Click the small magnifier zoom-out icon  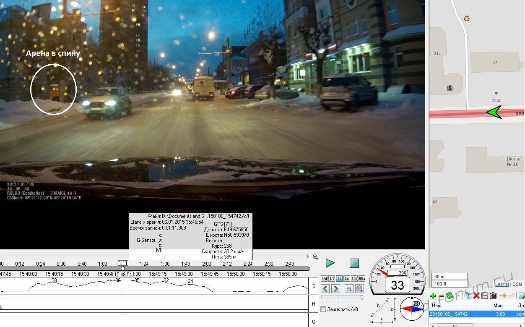[x=349, y=289]
